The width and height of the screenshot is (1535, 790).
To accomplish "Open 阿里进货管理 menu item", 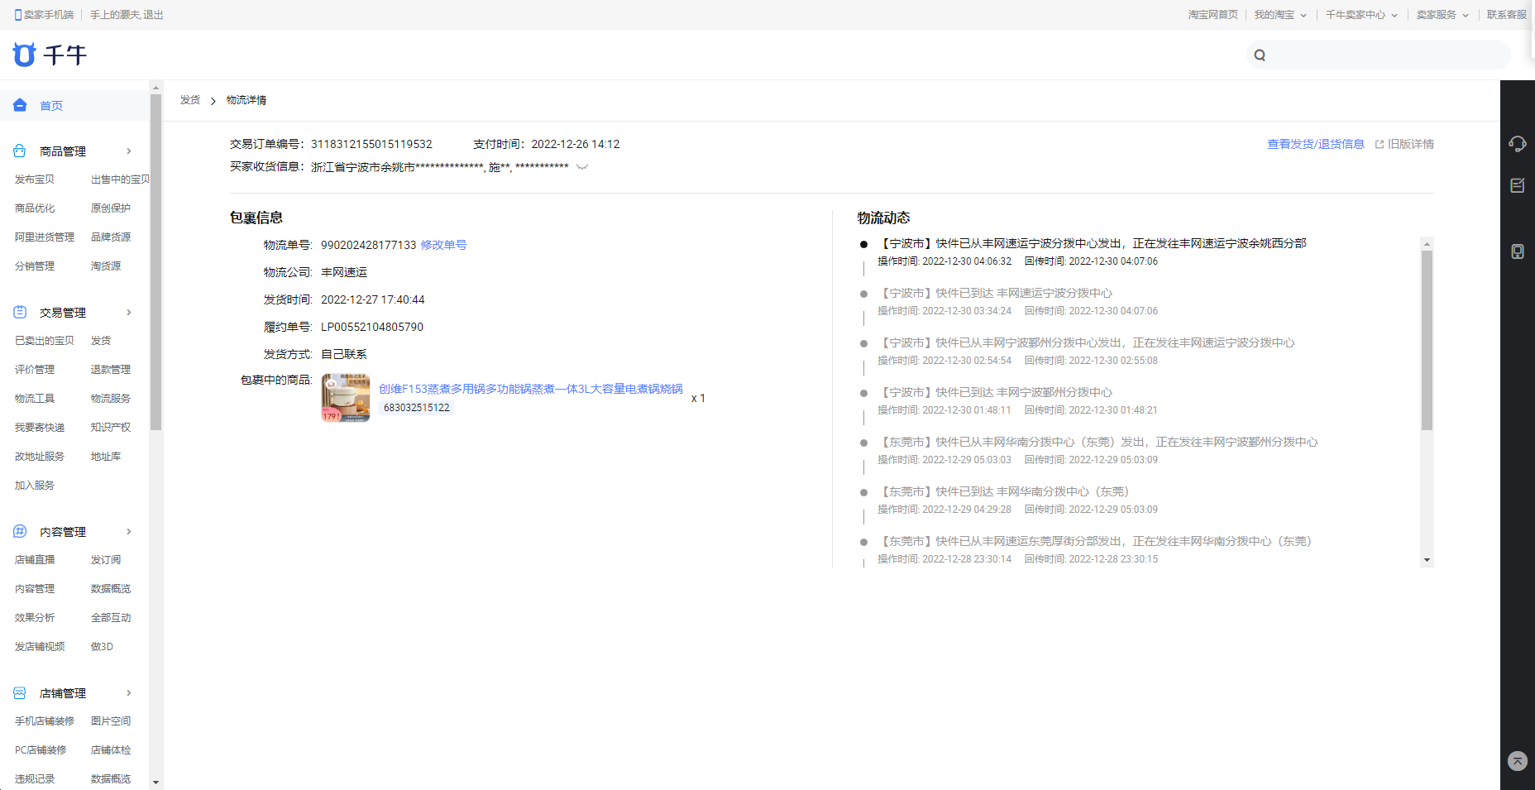I will pyautogui.click(x=45, y=237).
